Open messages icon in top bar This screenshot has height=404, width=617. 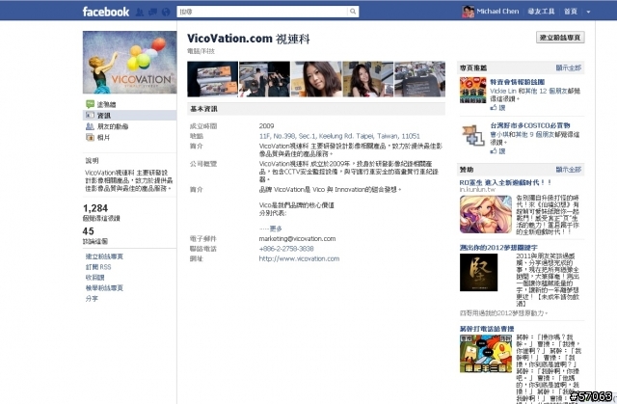click(152, 13)
